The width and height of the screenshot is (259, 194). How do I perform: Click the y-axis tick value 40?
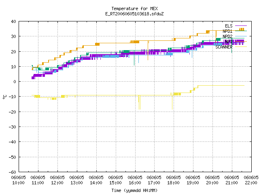[13, 21]
